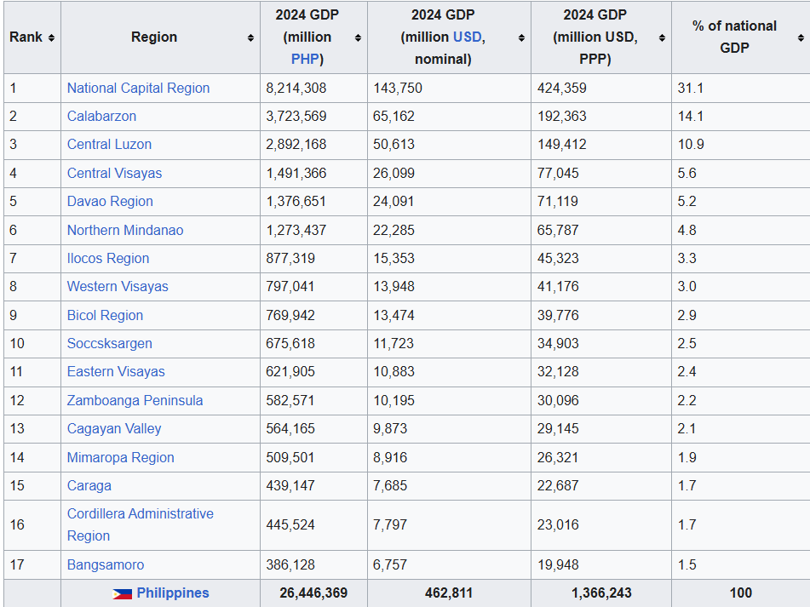Click the % of national GDP header text
This screenshot has height=607, width=810.
[x=734, y=37]
